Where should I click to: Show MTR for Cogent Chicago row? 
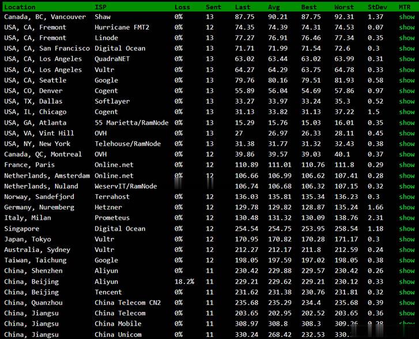click(x=407, y=112)
